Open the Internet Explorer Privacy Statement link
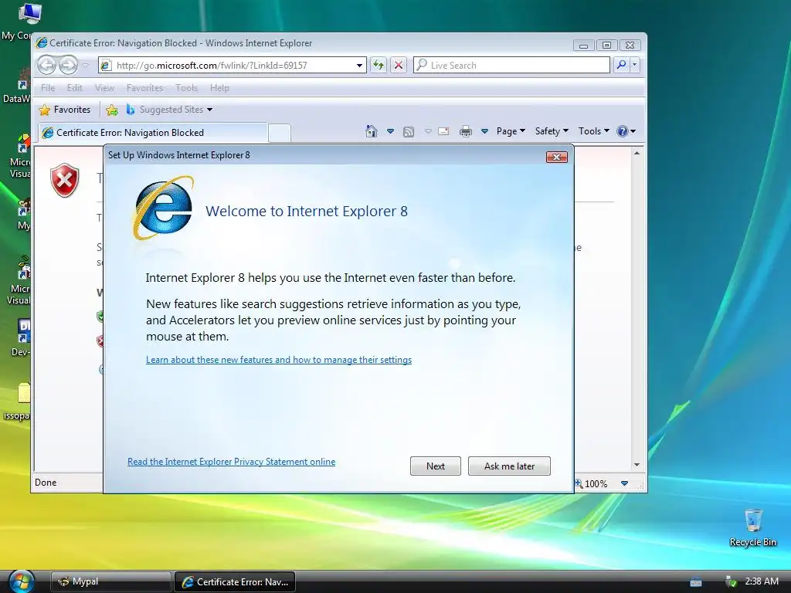791x593 pixels. click(x=231, y=462)
